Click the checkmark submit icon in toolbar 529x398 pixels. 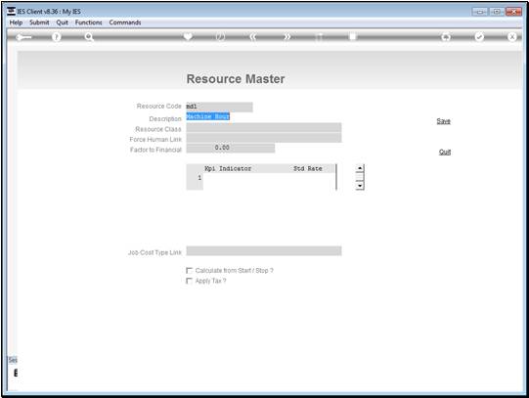(x=479, y=37)
